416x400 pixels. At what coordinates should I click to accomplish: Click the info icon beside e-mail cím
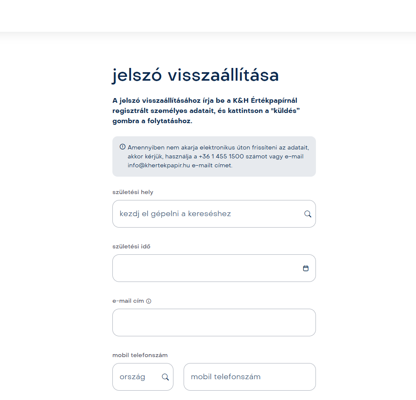click(149, 301)
